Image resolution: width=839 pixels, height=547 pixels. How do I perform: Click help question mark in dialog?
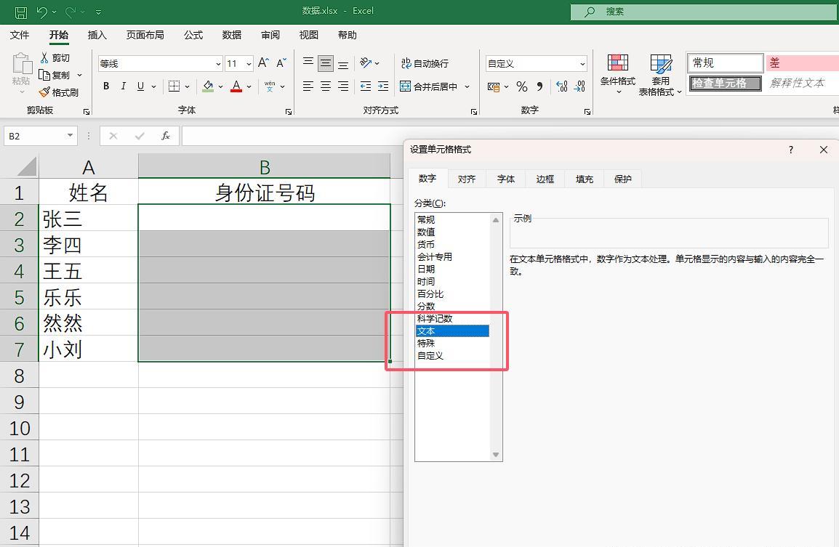tap(791, 150)
